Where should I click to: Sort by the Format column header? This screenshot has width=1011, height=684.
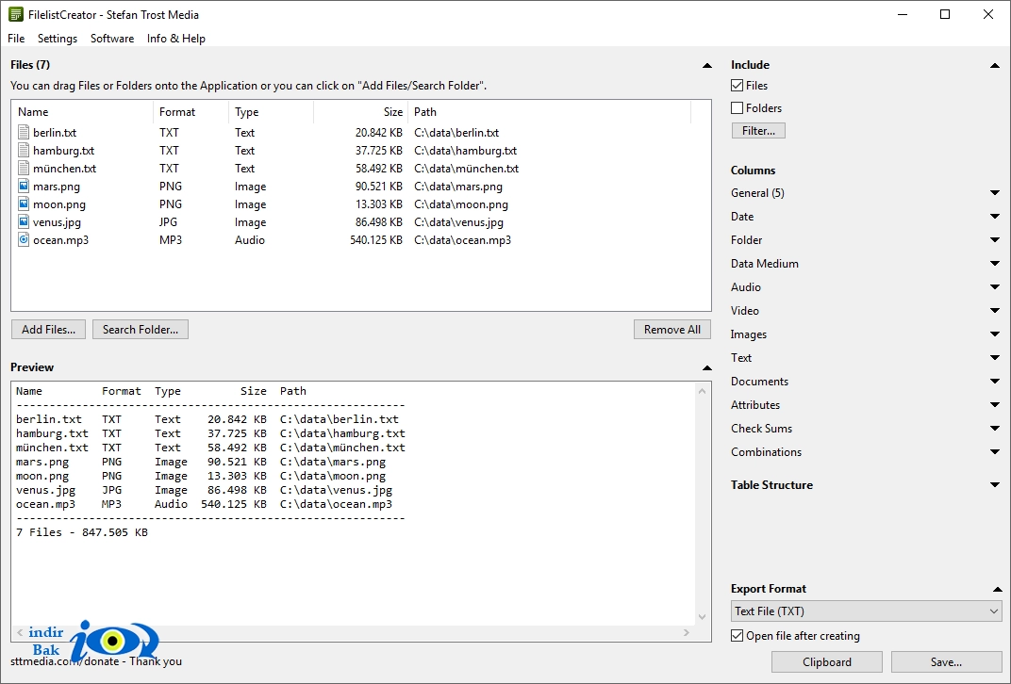(191, 112)
